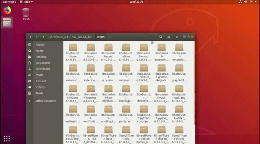Select the libobasis6.1-ogltrans package file
Viewport: 260px width, 144px height.
[179, 94]
